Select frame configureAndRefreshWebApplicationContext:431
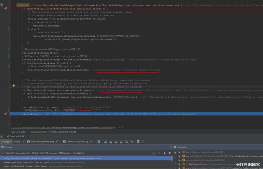 pos(86,158)
